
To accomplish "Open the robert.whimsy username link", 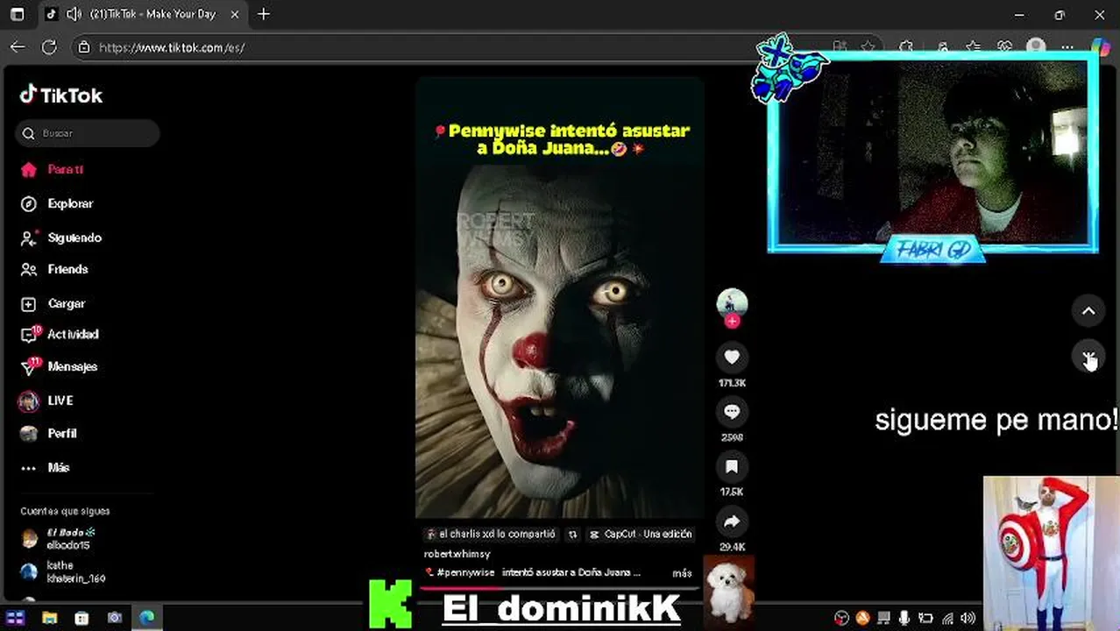I will click(457, 554).
